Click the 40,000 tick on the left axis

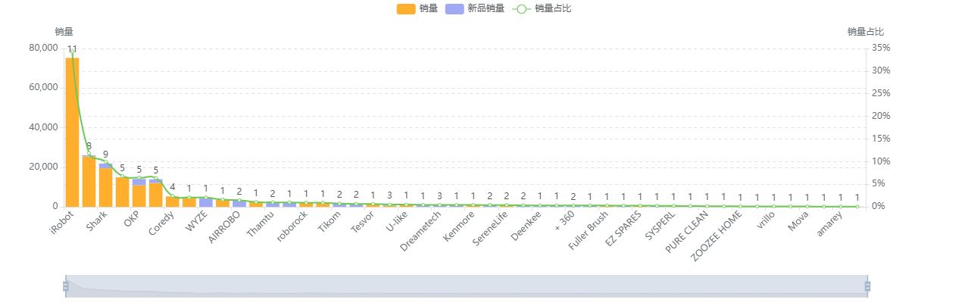43,127
